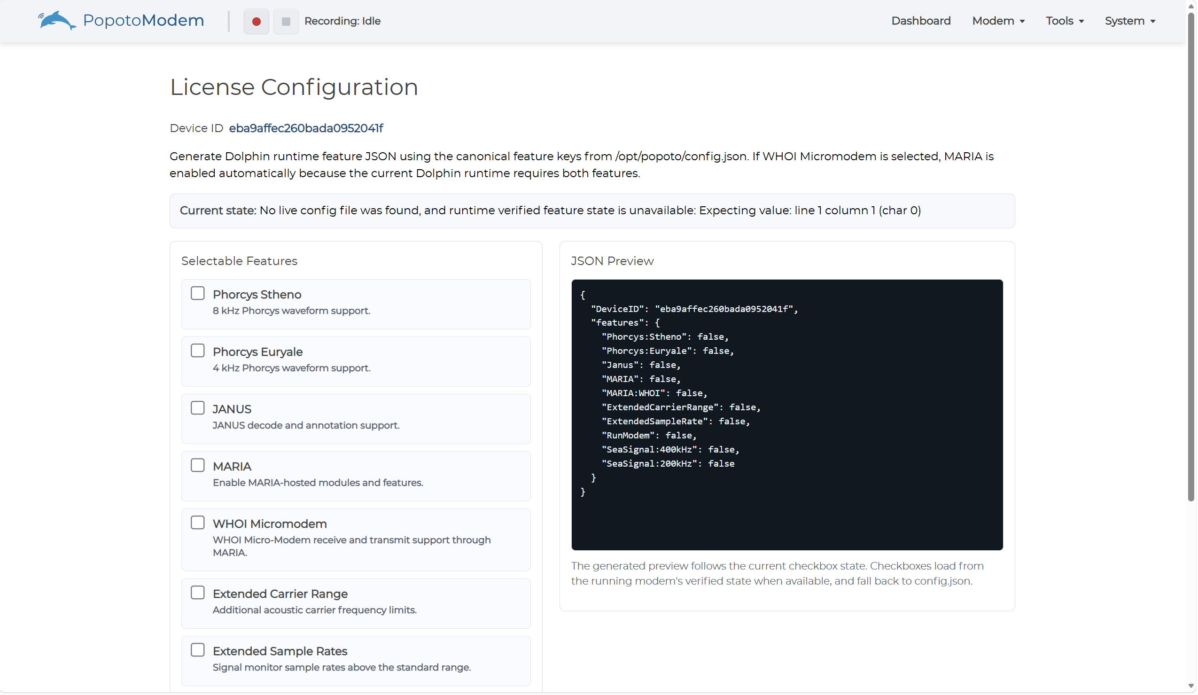Expand the Modem dropdown menu
Screen dimensions: 1198x695
tap(999, 21)
